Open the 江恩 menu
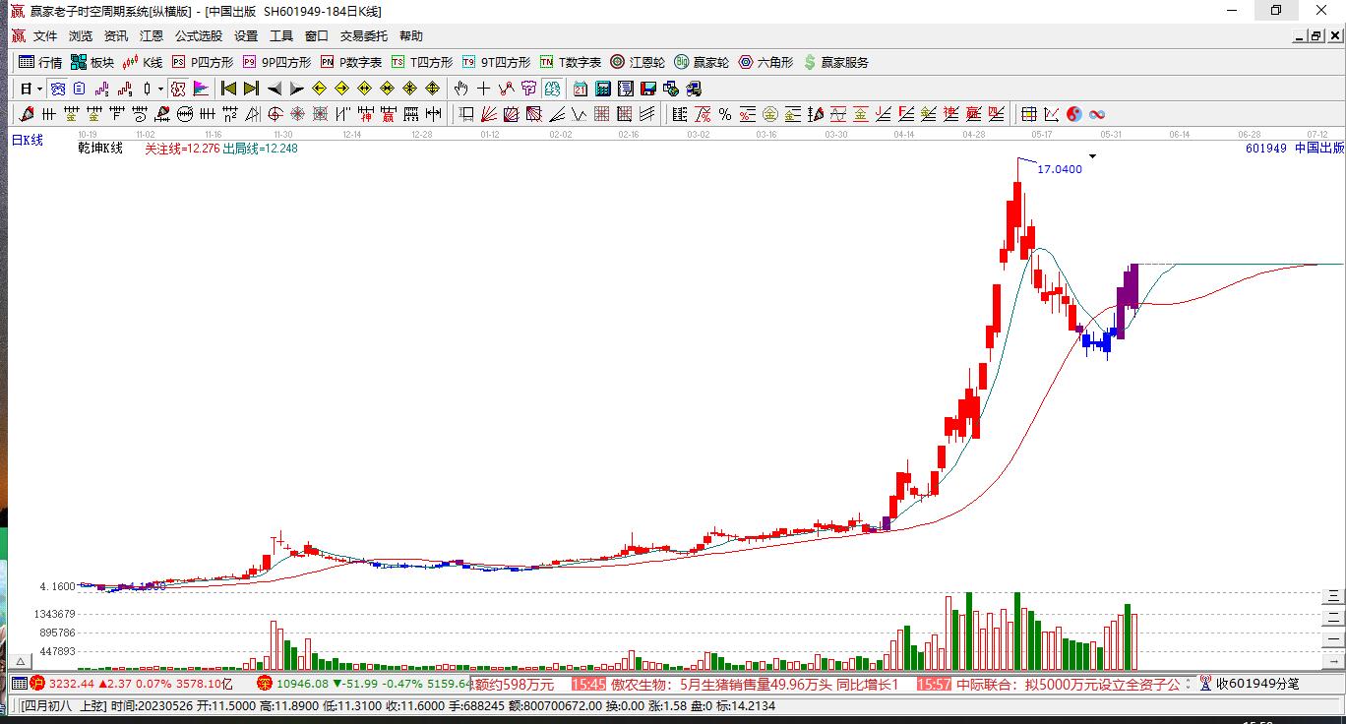This screenshot has width=1346, height=724. pos(152,36)
